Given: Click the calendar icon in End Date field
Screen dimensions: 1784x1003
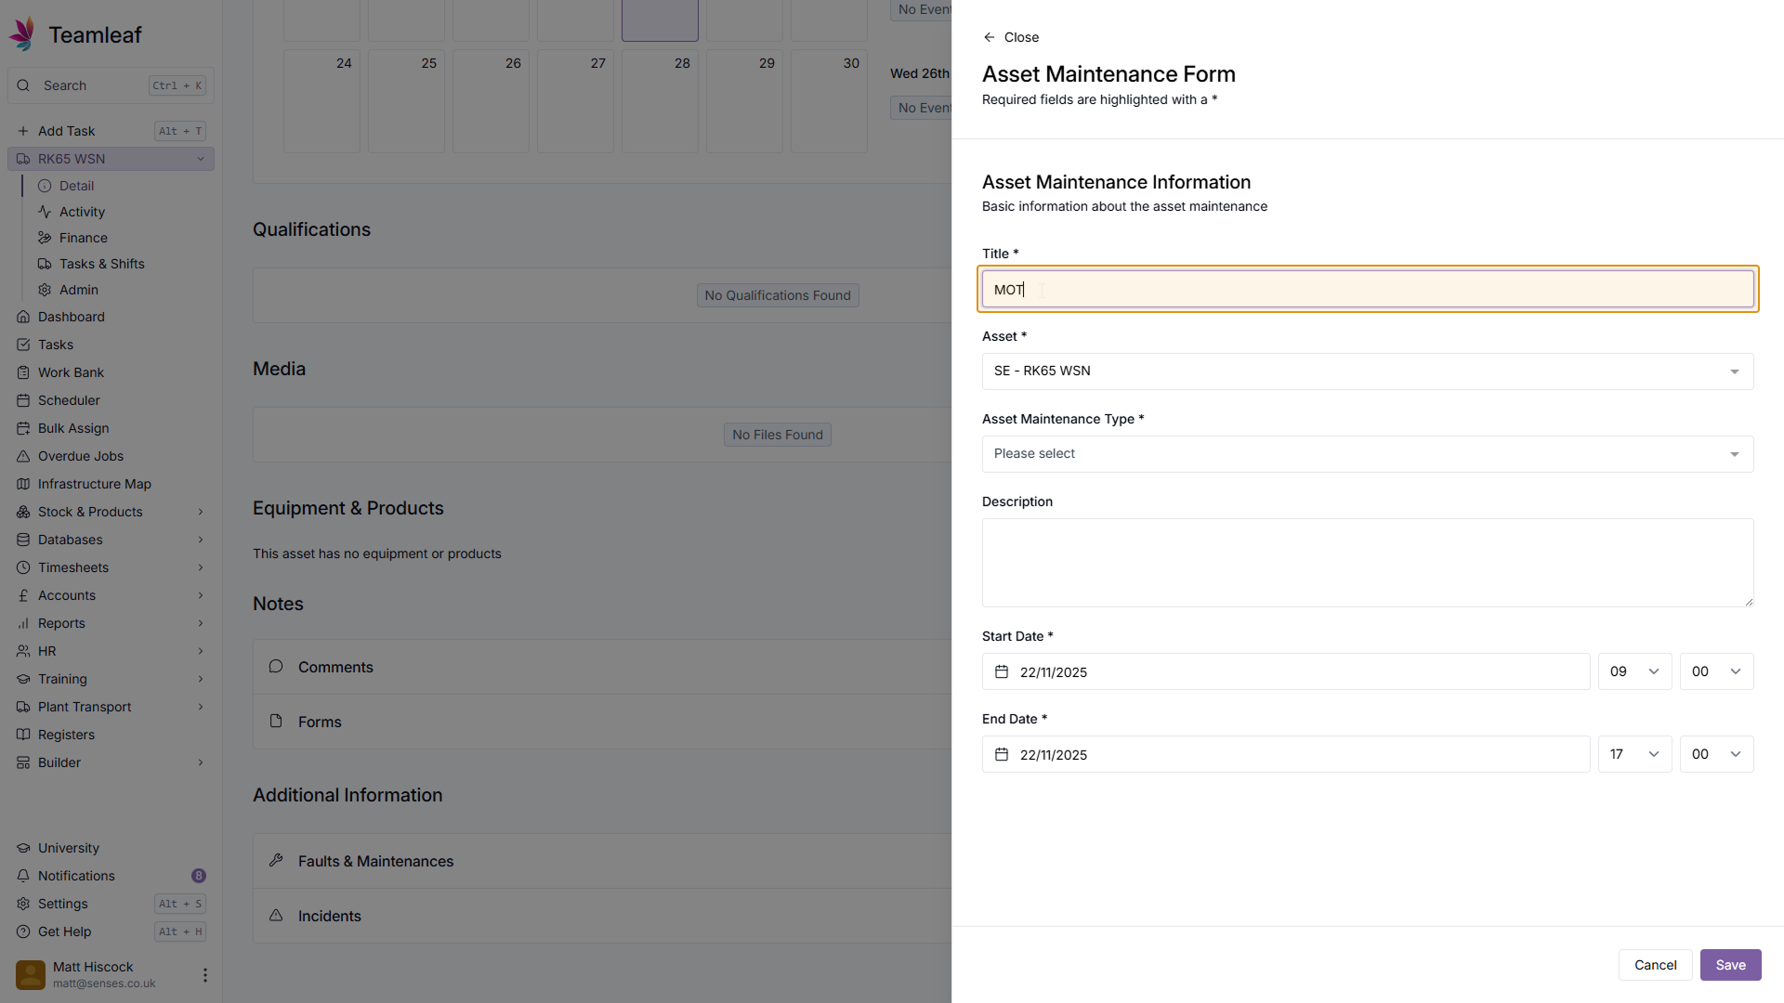Looking at the screenshot, I should pyautogui.click(x=1002, y=754).
